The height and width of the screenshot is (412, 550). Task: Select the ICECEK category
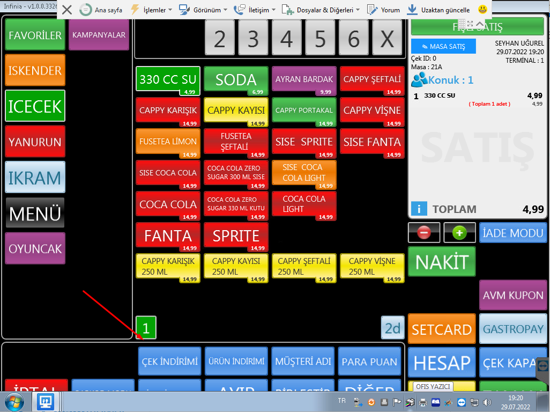click(x=35, y=106)
